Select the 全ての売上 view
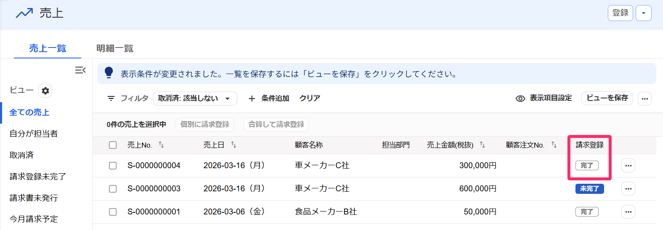Screen dimensions: 663x230 pyautogui.click(x=29, y=112)
